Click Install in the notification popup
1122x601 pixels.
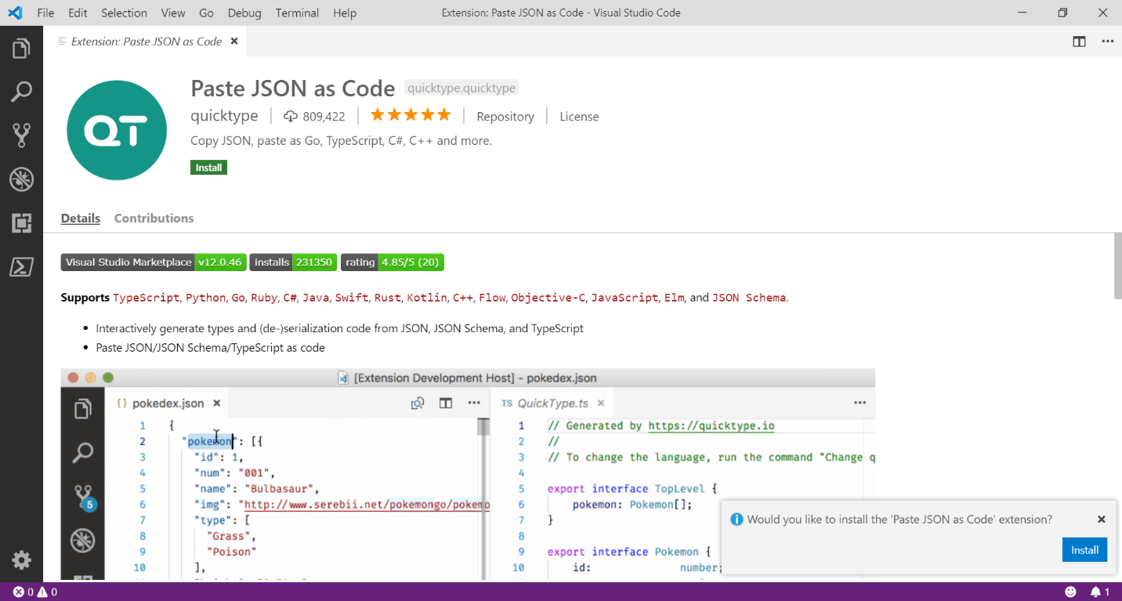coord(1084,550)
